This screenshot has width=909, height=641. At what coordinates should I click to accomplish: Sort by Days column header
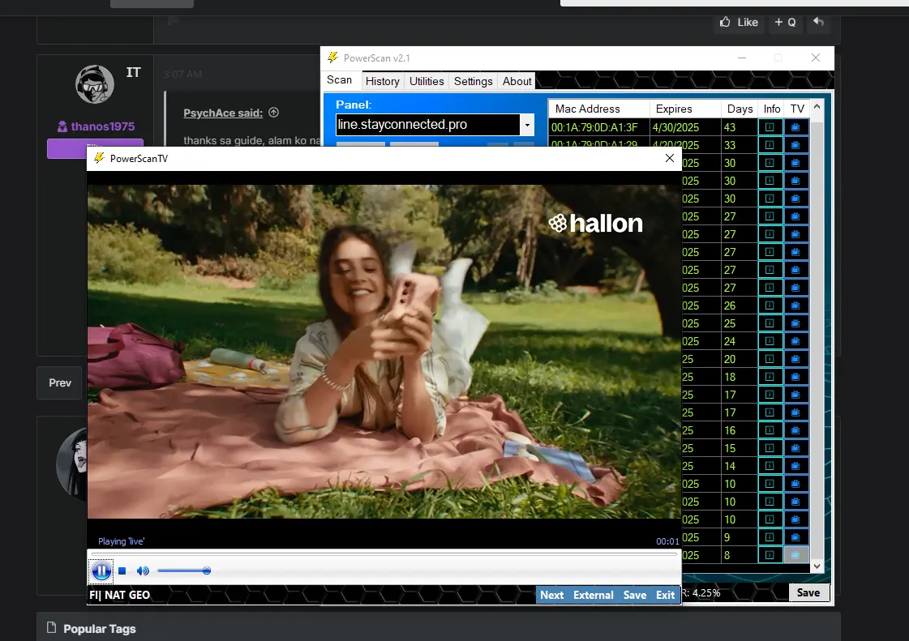(740, 109)
